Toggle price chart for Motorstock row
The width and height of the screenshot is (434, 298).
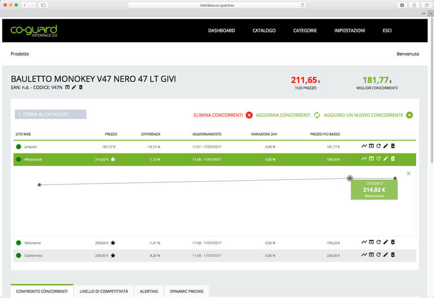[x=364, y=159]
